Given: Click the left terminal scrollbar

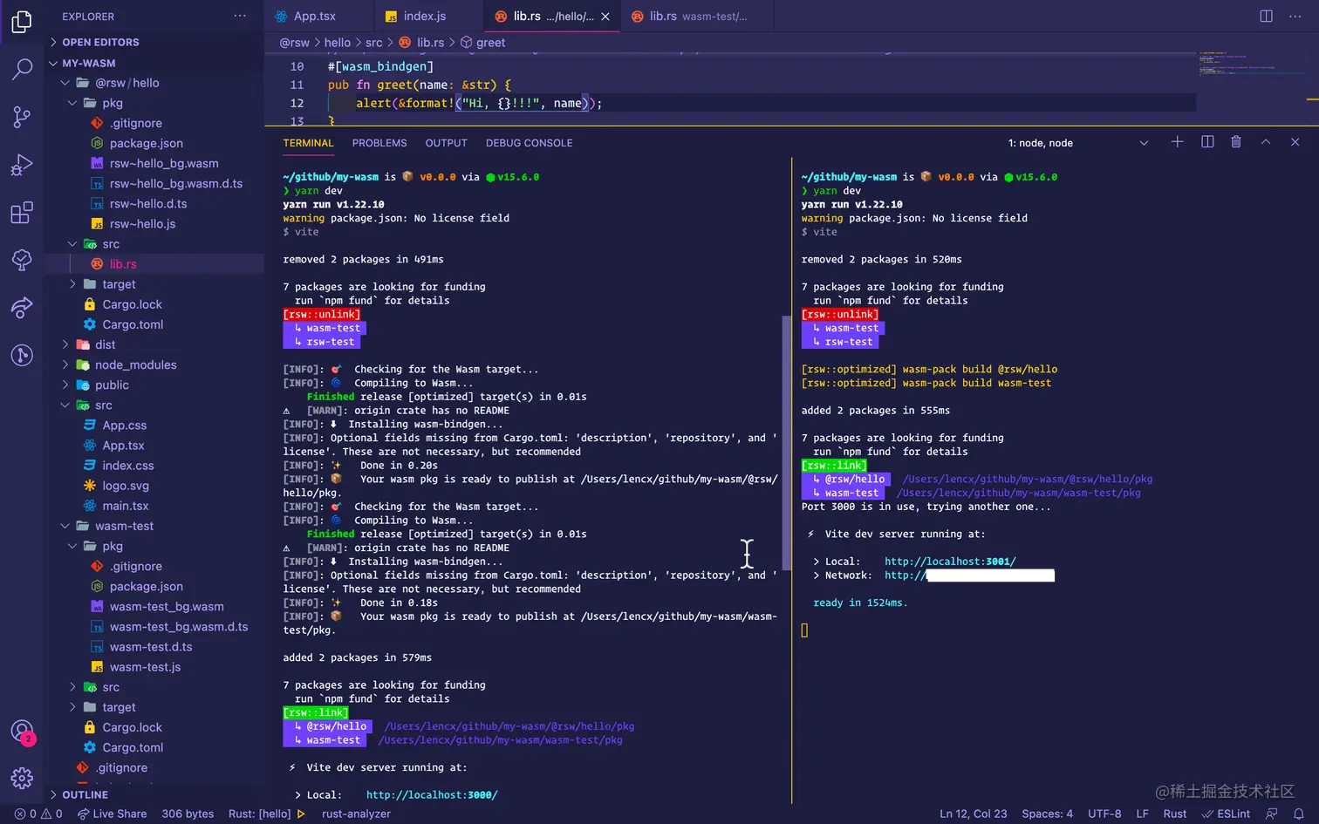Looking at the screenshot, I should [x=787, y=441].
